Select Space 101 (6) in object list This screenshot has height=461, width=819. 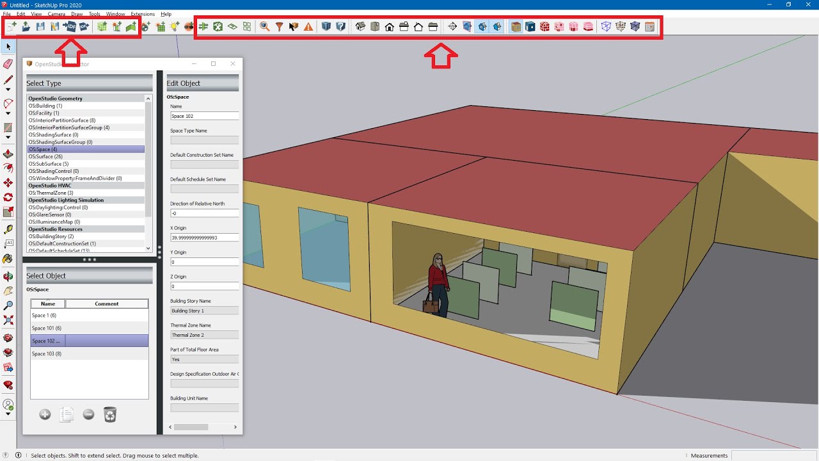click(90, 328)
